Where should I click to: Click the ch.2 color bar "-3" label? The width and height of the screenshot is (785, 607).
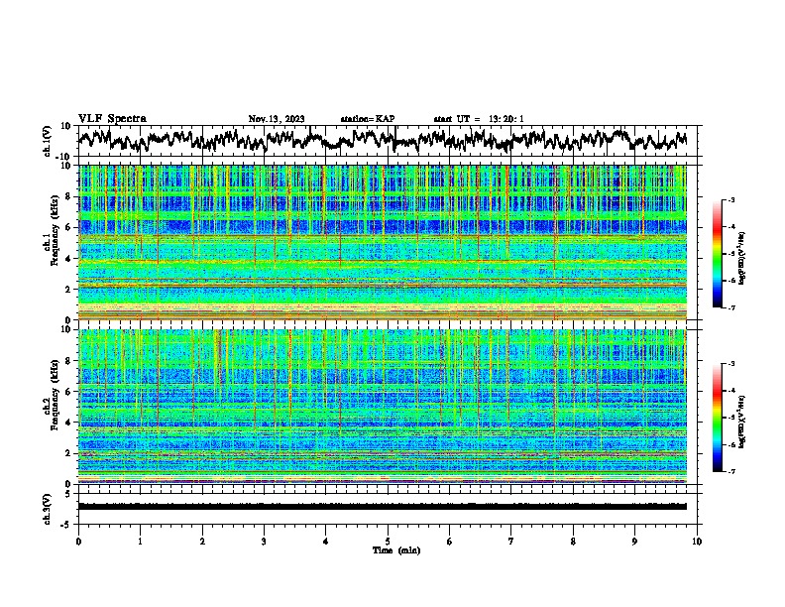(x=731, y=364)
